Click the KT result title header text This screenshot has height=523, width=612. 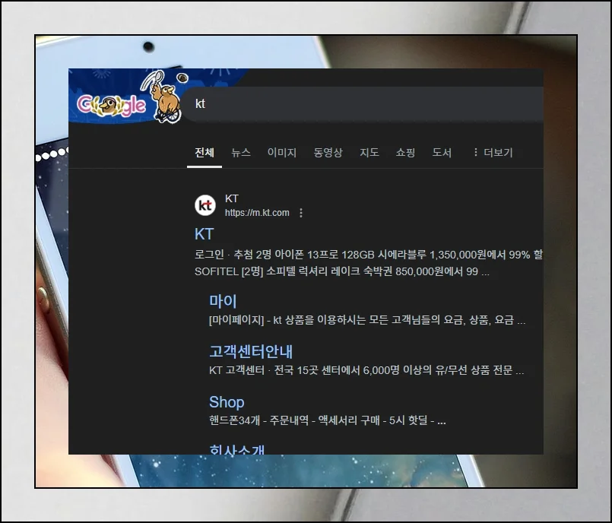232,198
